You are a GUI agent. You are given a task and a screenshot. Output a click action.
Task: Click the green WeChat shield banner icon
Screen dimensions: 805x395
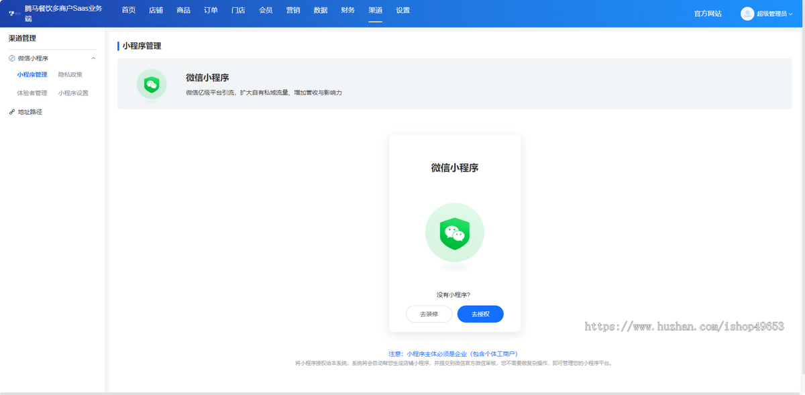152,84
